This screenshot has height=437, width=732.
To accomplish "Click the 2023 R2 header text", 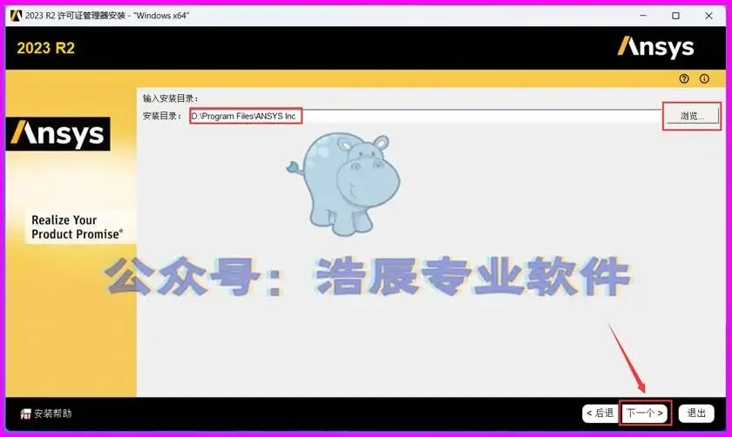I will tap(45, 48).
